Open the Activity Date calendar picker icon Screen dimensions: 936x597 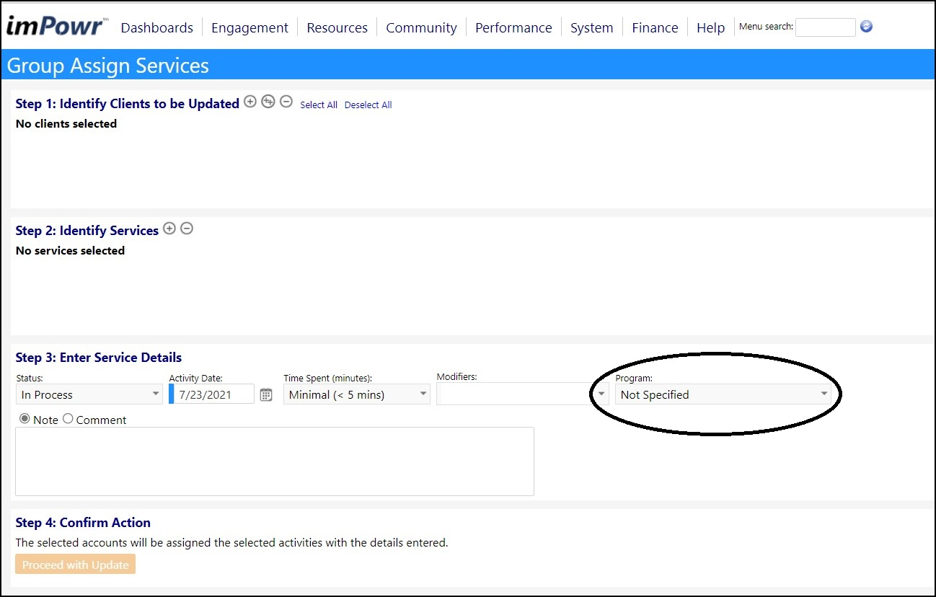[x=266, y=394]
